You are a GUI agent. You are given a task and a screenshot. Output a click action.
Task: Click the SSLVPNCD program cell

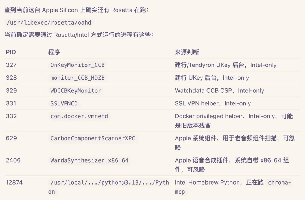tap(64, 103)
